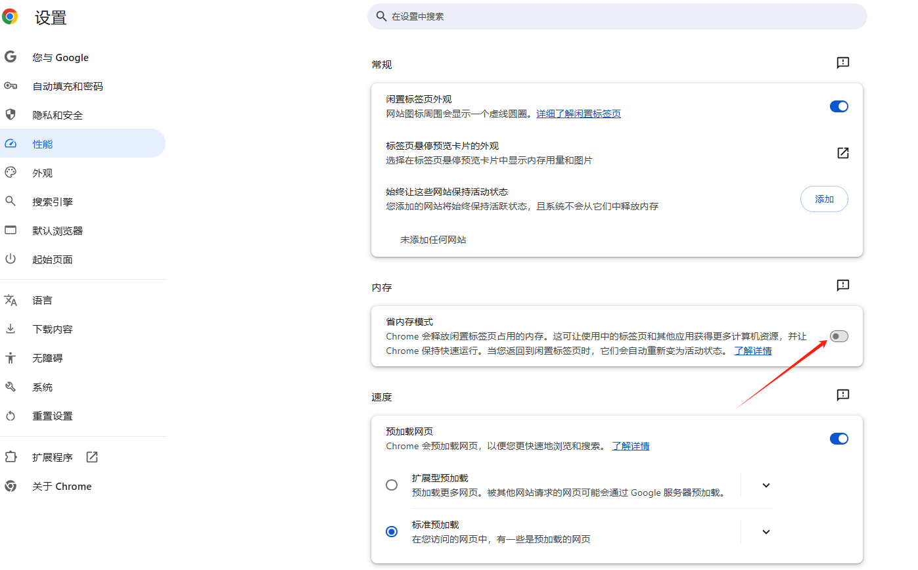Click the accessibility icon for 无障碍

click(x=10, y=358)
